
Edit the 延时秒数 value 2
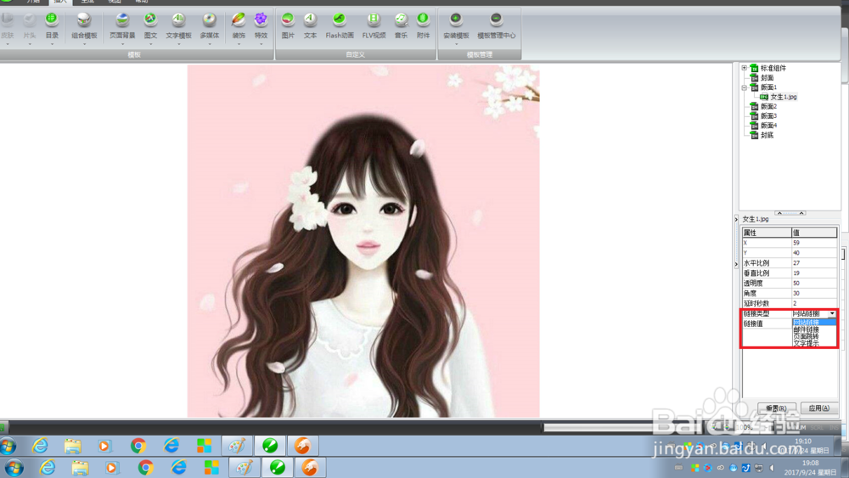[814, 304]
